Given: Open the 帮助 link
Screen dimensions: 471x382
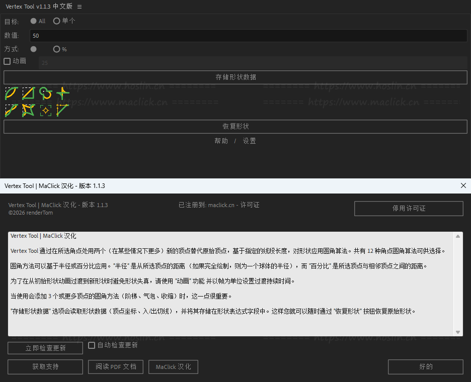Looking at the screenshot, I should [221, 141].
